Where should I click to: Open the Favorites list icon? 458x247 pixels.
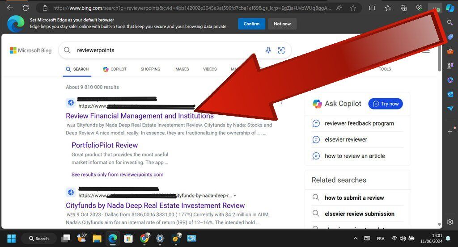tap(388, 8)
